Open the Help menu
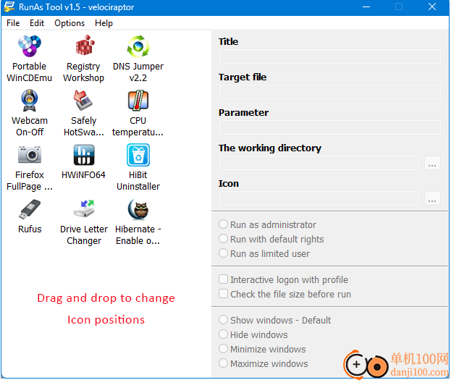Image resolution: width=451 pixels, height=380 pixels. [104, 23]
